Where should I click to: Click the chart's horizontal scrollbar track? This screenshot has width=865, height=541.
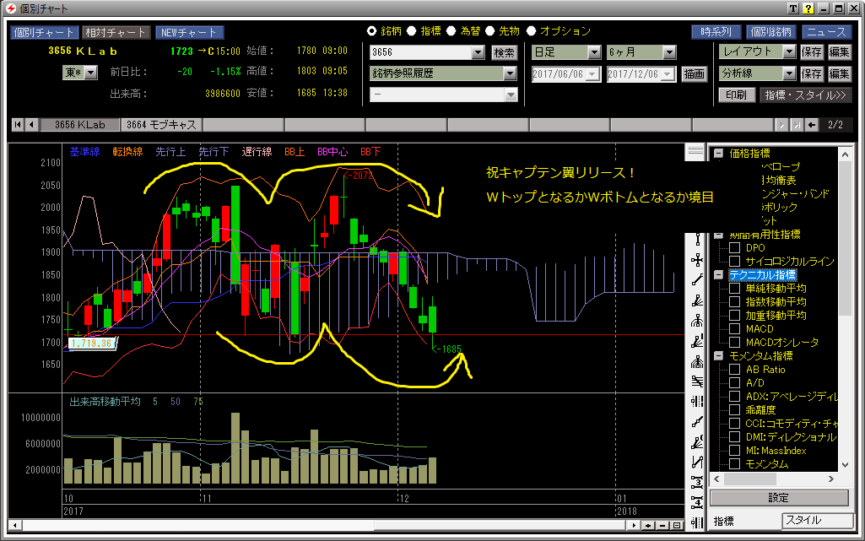click(326, 526)
